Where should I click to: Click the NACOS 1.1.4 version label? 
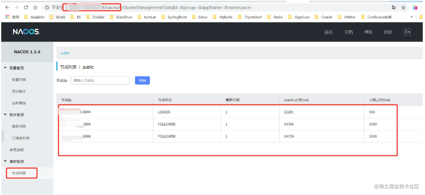(x=27, y=52)
